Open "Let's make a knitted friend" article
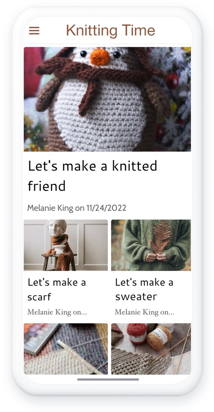214x412 pixels. (x=92, y=176)
